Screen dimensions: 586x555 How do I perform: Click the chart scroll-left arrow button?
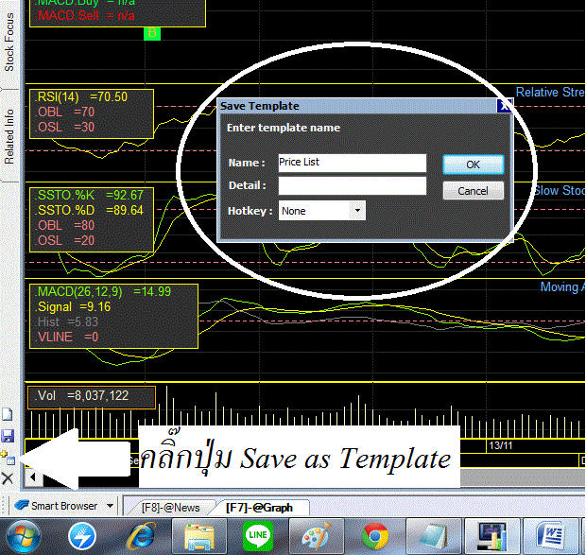(33, 477)
